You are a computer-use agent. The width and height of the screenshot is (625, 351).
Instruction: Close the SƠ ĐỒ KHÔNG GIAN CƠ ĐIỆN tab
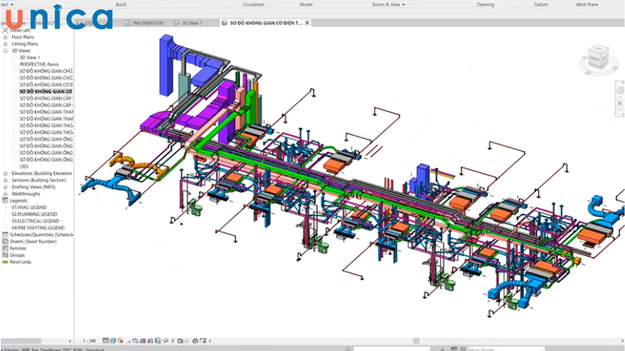pyautogui.click(x=307, y=23)
